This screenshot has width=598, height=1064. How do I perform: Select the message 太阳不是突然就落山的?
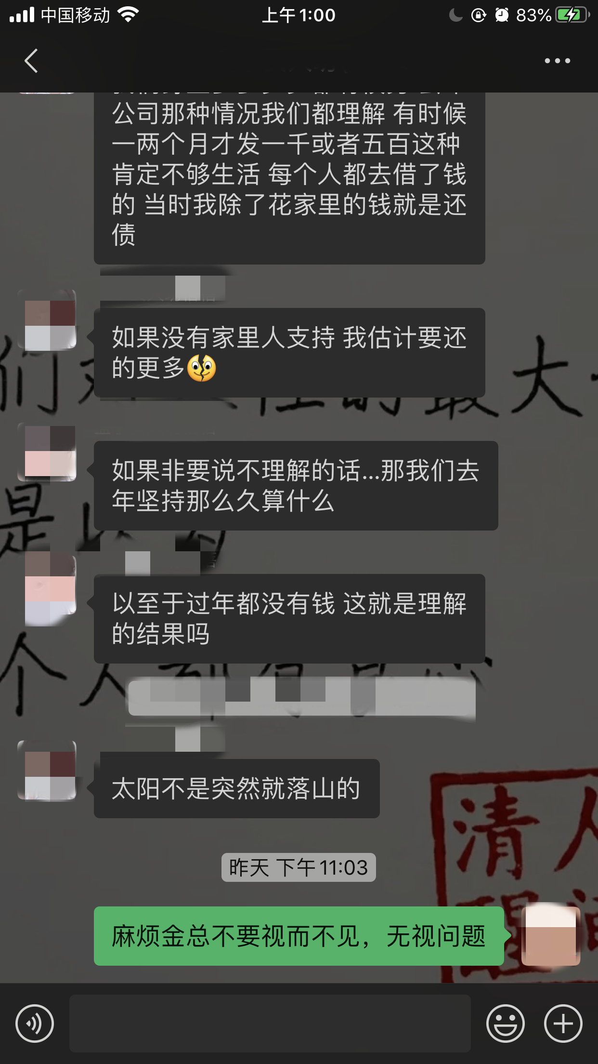coord(236,788)
